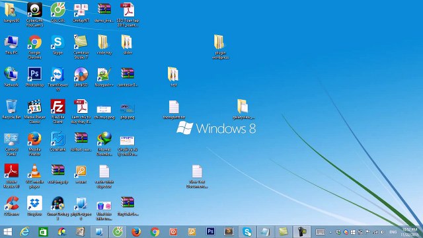Open the Dropbox desktop shortcut
The width and height of the screenshot is (423, 238).
[34, 206]
